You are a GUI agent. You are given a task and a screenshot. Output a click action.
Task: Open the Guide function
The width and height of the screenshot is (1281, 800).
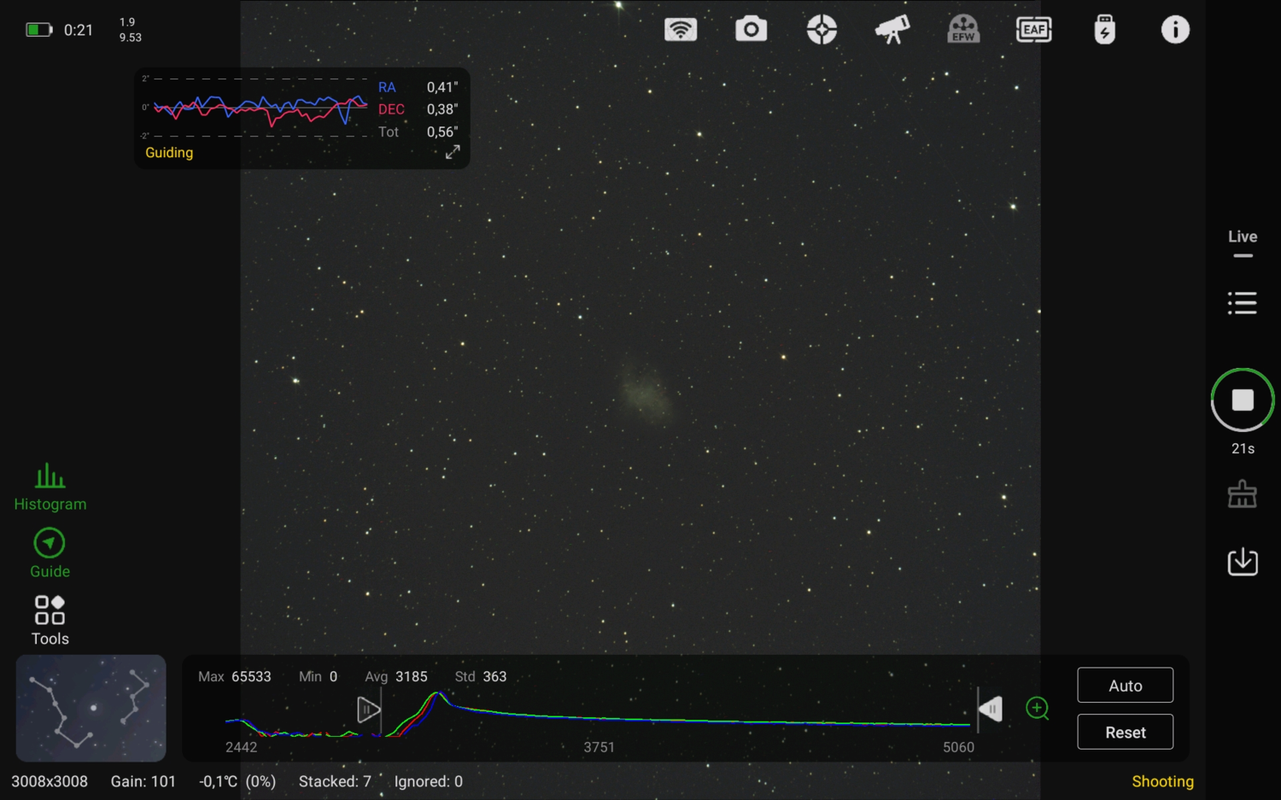point(50,554)
